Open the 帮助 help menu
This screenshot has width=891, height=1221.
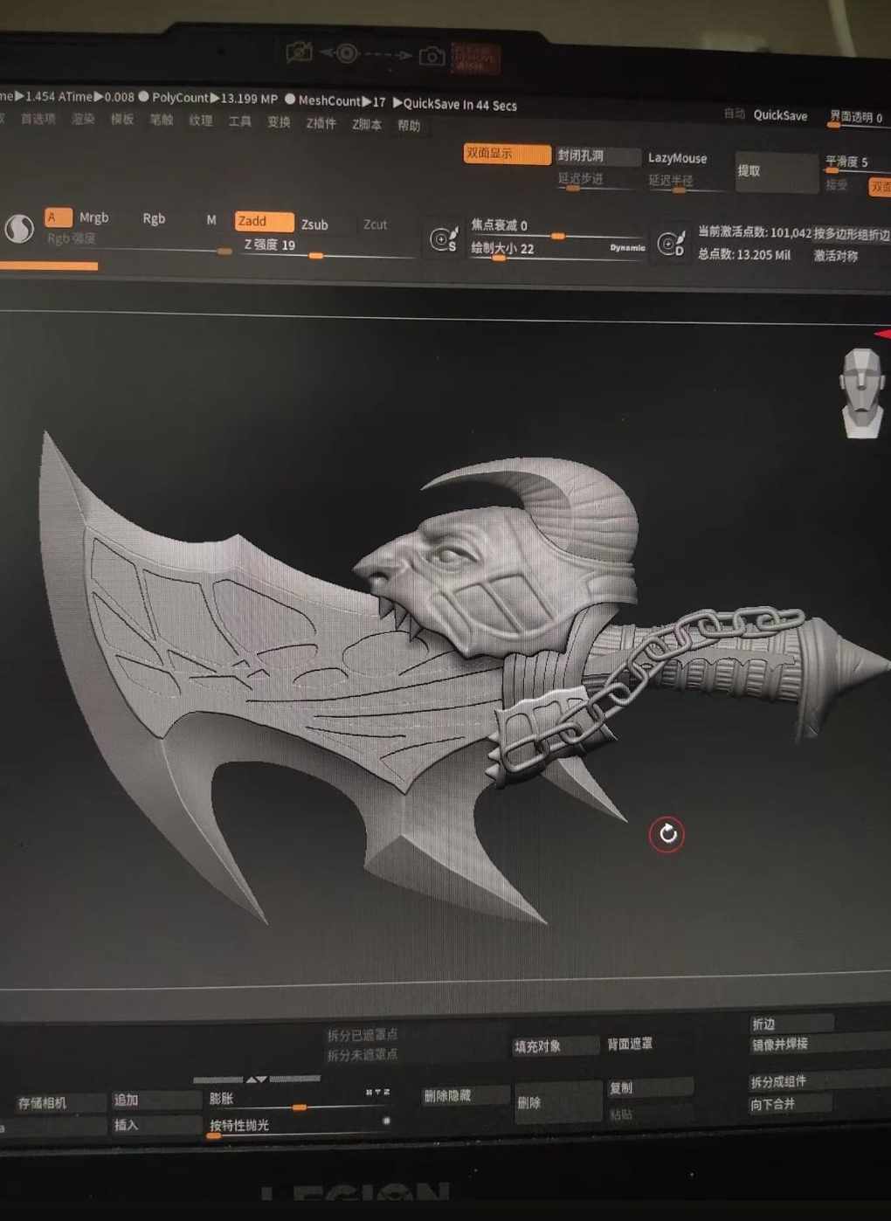coord(409,126)
